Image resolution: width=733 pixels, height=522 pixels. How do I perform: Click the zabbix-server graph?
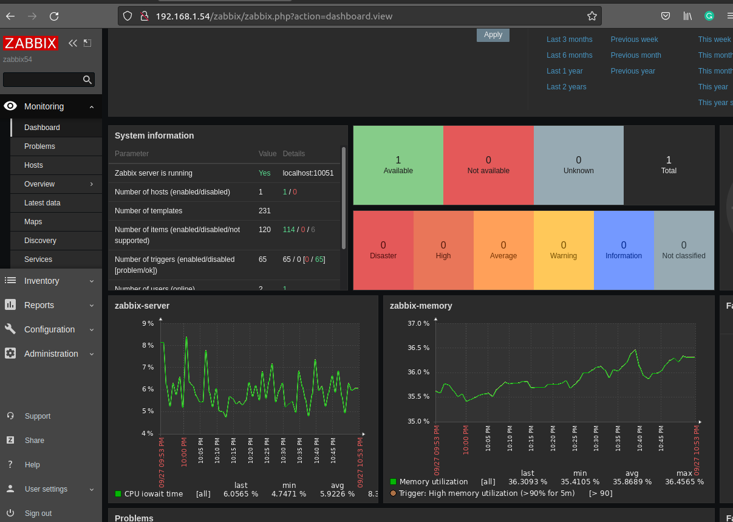261,378
